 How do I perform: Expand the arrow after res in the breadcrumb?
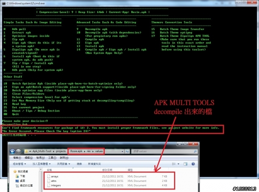click(93, 151)
